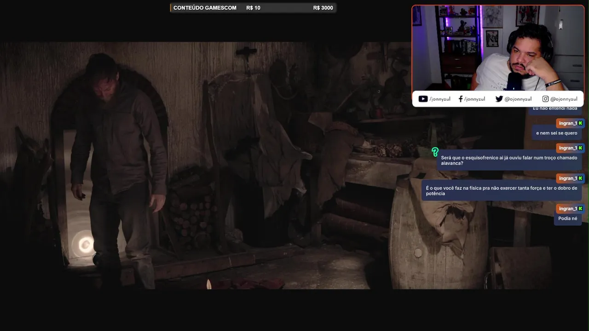Click the YouTube logo in the social bar

(423, 99)
